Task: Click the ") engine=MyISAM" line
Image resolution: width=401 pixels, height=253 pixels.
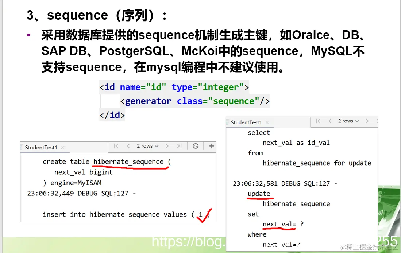Action: (x=72, y=183)
